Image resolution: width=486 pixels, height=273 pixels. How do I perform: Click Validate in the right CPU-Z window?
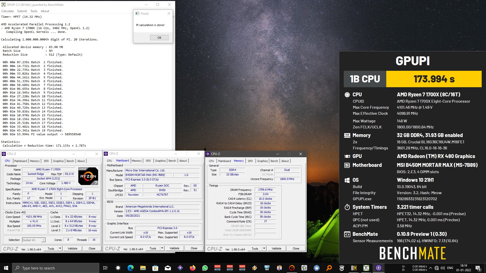coord(276,248)
